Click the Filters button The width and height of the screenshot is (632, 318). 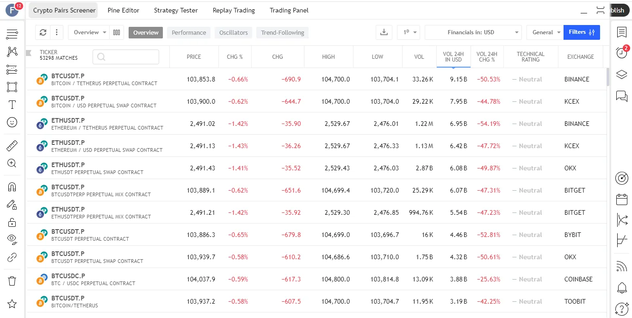click(582, 32)
